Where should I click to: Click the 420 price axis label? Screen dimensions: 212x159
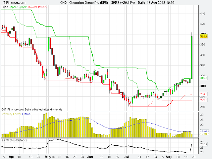(202, 24)
